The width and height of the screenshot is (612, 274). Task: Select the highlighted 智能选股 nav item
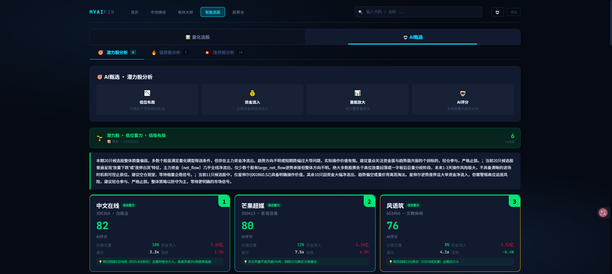(213, 12)
